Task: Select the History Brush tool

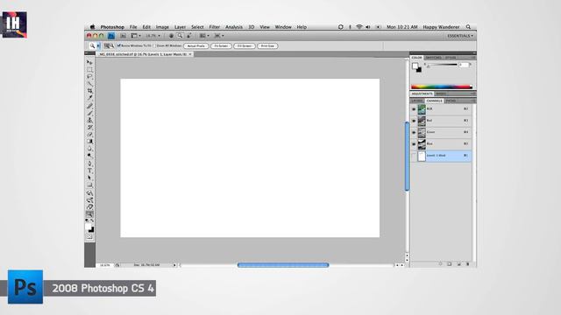Action: pos(89,128)
